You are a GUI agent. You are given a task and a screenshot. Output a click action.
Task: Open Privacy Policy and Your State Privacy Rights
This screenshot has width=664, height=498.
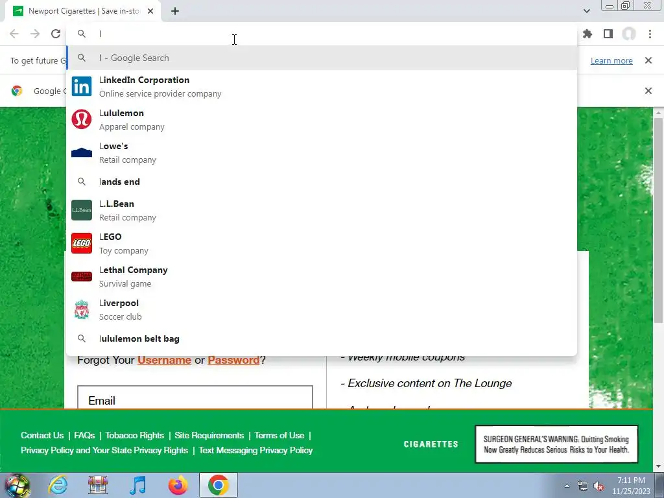(104, 450)
